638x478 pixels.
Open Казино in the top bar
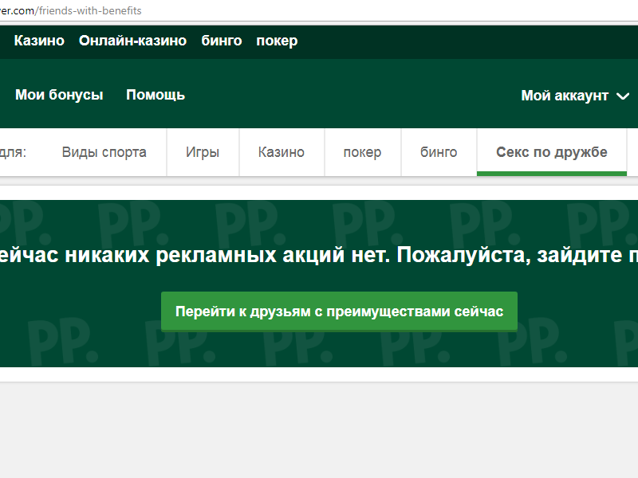39,41
